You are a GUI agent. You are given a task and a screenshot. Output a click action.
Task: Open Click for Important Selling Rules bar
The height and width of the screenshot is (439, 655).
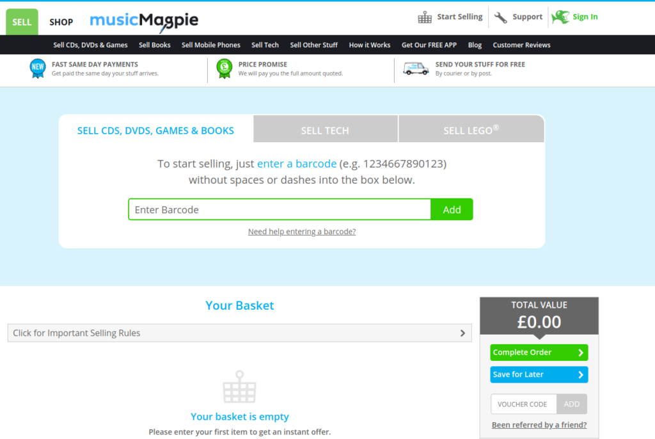coord(239,333)
